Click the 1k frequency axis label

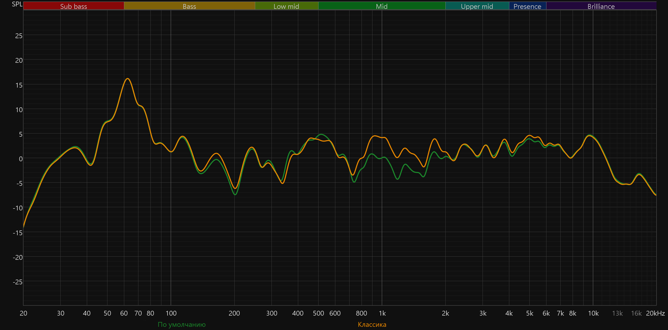click(382, 313)
